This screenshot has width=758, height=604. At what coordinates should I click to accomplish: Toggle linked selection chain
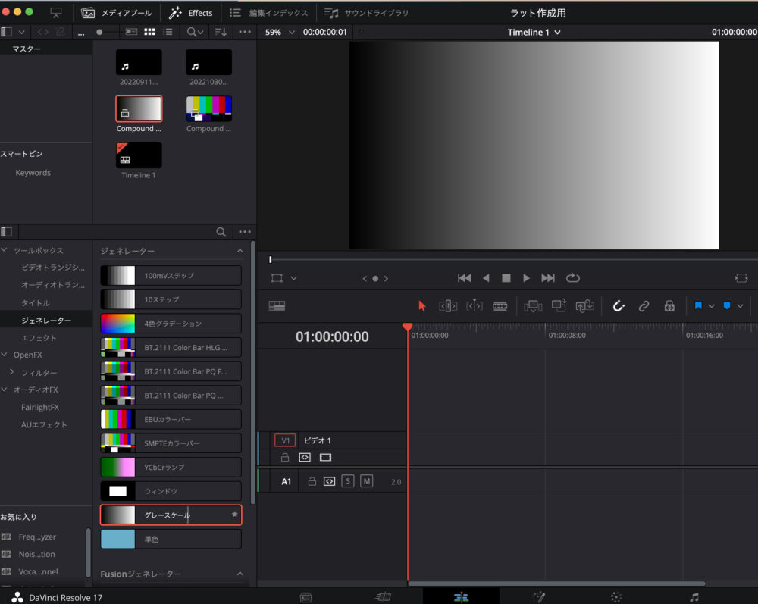tap(644, 306)
